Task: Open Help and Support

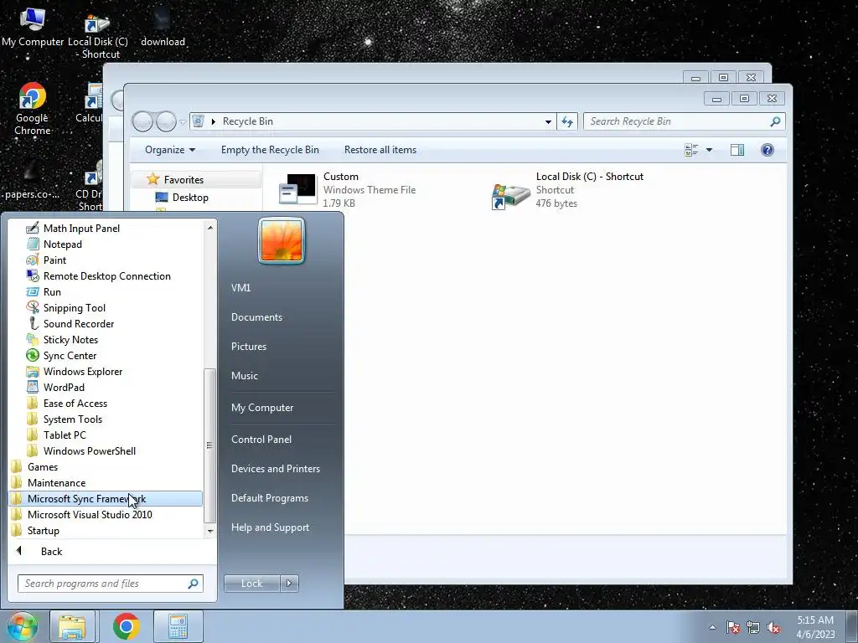Action: pos(270,527)
